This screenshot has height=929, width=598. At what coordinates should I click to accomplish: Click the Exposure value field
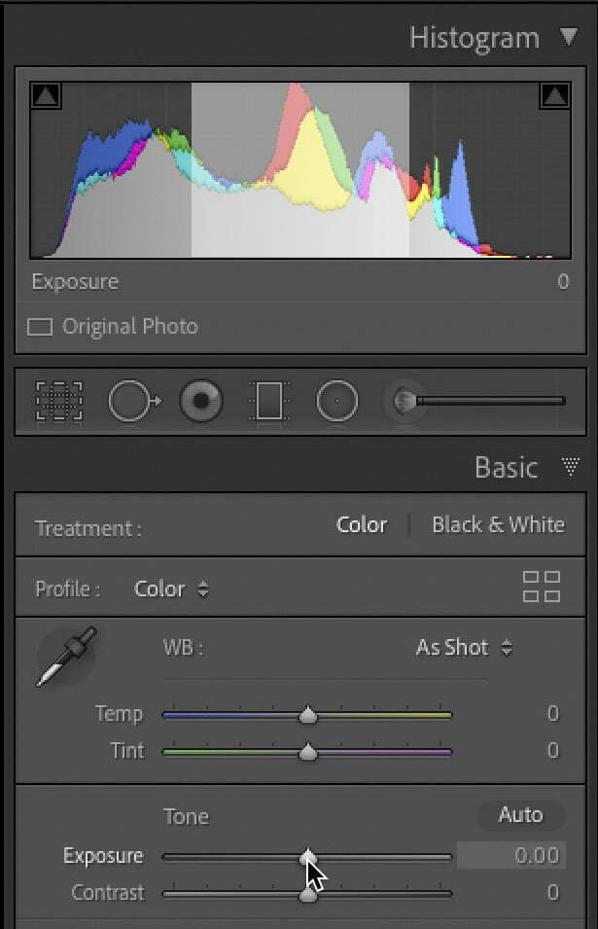point(511,855)
